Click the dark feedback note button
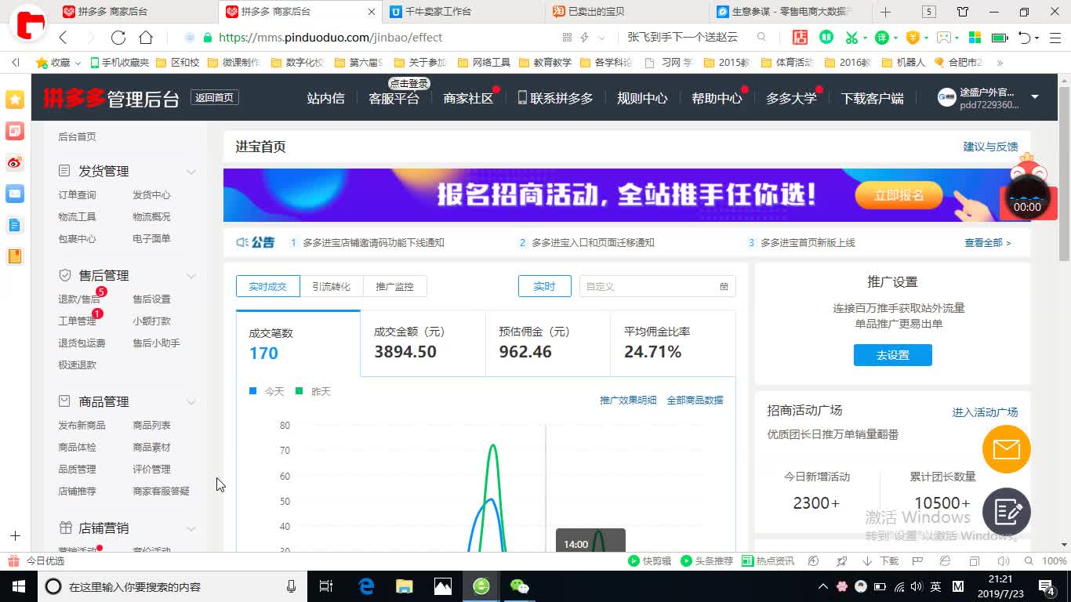The image size is (1071, 602). (1007, 512)
